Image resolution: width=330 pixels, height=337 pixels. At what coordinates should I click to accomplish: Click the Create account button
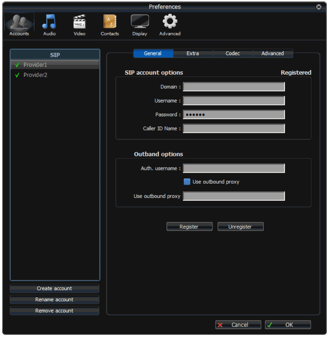pos(54,289)
